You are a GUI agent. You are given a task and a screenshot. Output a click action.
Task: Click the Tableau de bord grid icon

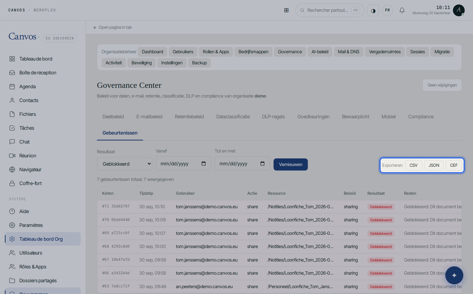click(x=12, y=59)
